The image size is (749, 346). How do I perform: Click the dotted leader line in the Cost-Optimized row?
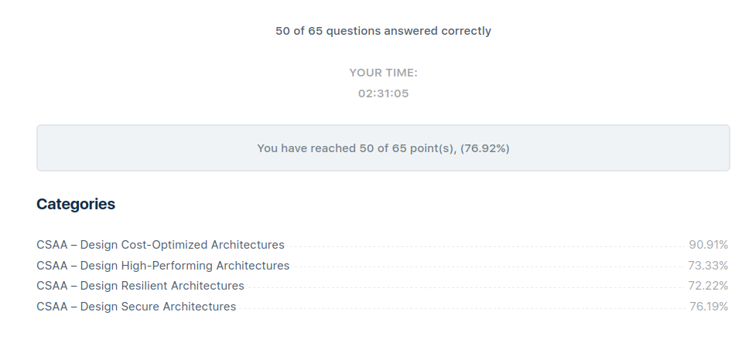click(487, 247)
